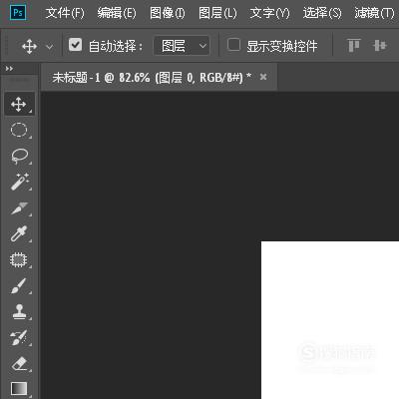Open the 编辑(E) menu
399x399 pixels.
(x=117, y=13)
